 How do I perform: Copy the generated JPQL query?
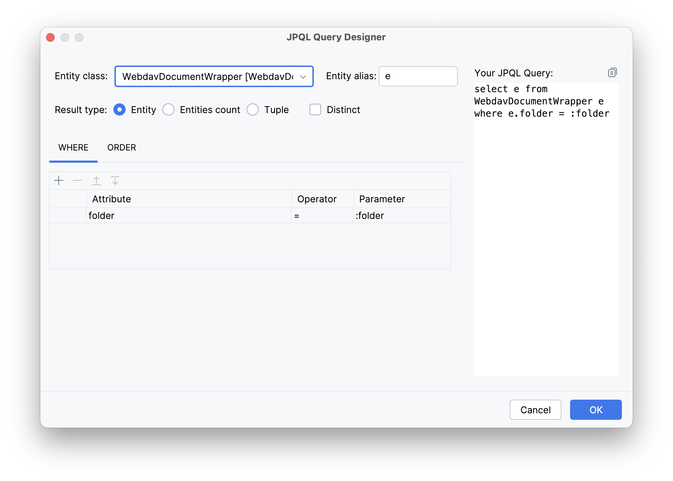click(x=612, y=72)
